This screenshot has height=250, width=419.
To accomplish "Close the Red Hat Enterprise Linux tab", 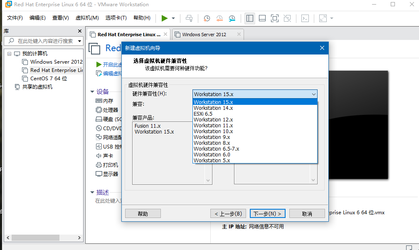I will pyautogui.click(x=165, y=34).
